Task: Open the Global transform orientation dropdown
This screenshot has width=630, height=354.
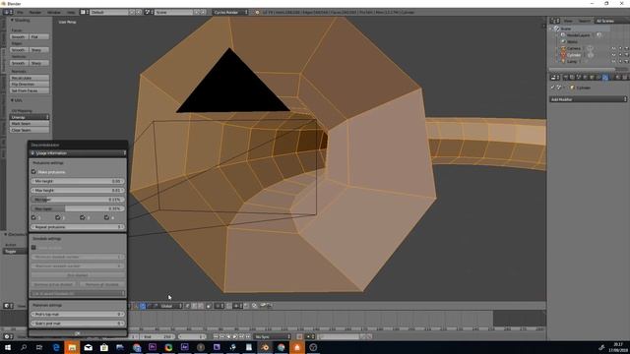Action: pyautogui.click(x=168, y=306)
